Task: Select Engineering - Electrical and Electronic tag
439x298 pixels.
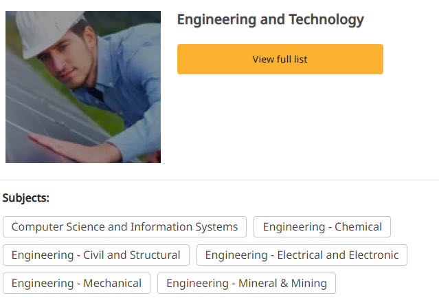Action: (x=302, y=255)
